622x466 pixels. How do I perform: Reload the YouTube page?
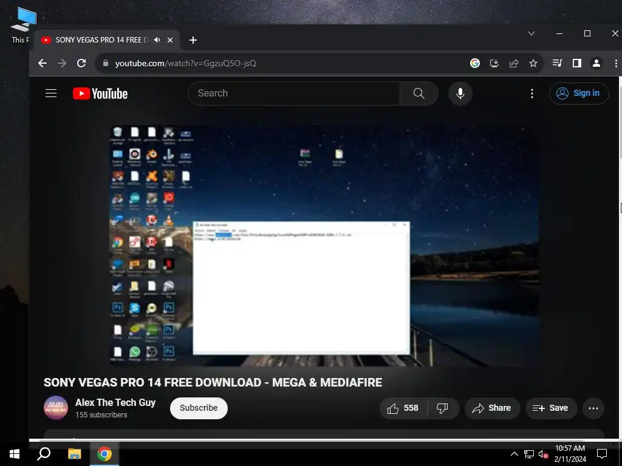pyautogui.click(x=81, y=63)
